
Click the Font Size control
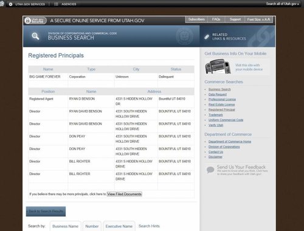(x=258, y=19)
